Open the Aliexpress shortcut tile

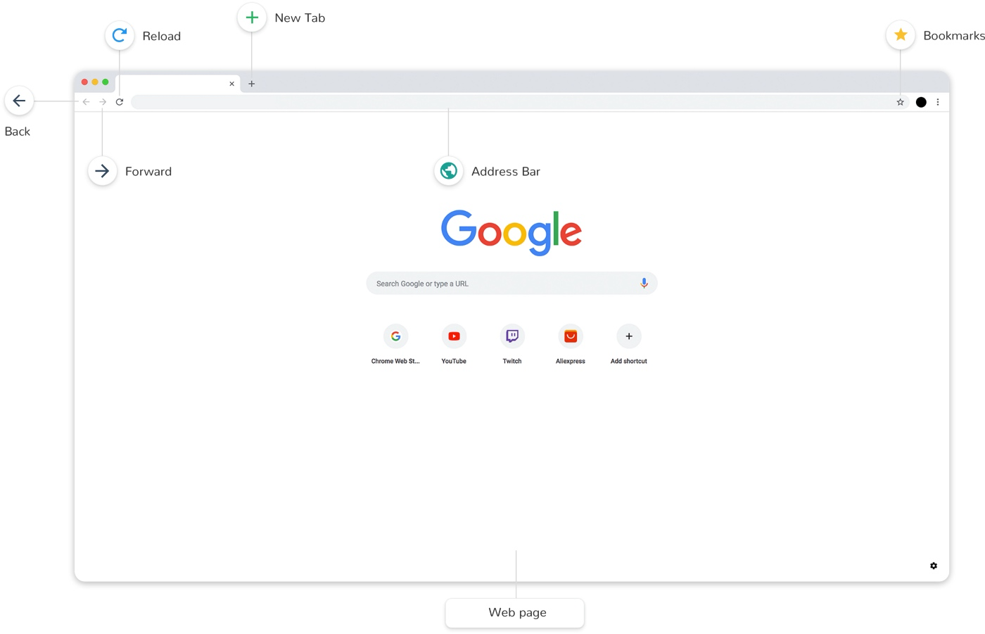tap(571, 344)
